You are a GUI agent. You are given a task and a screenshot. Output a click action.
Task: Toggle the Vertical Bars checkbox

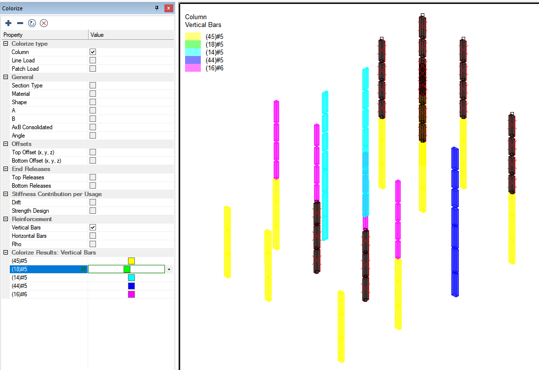click(x=93, y=228)
